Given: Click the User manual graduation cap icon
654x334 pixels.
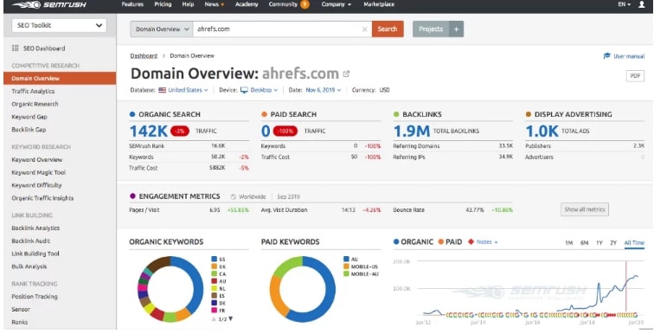Looking at the screenshot, I should click(x=607, y=56).
